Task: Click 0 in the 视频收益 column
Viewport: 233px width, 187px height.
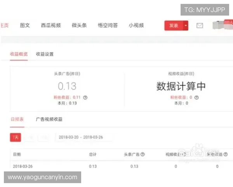Action: 176,166
